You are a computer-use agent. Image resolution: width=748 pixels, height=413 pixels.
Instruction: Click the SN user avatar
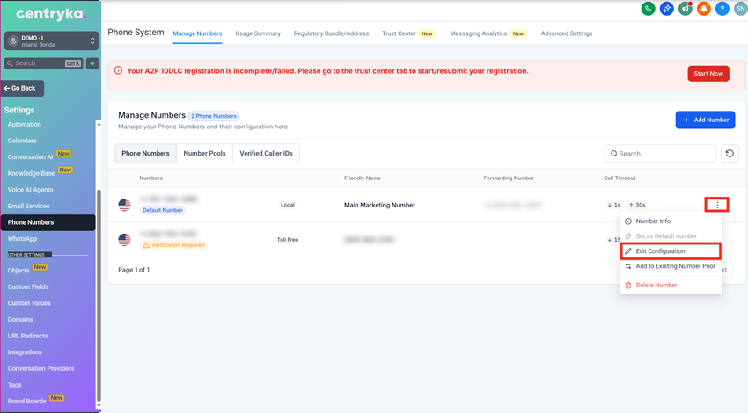[739, 9]
